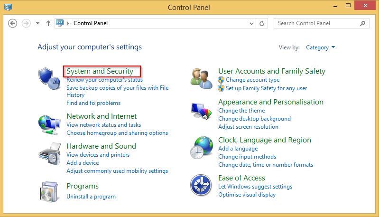Click the Search Control Panel field
Image resolution: width=379 pixels, height=217 pixels.
click(317, 23)
